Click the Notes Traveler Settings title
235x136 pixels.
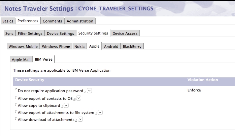click(79, 8)
